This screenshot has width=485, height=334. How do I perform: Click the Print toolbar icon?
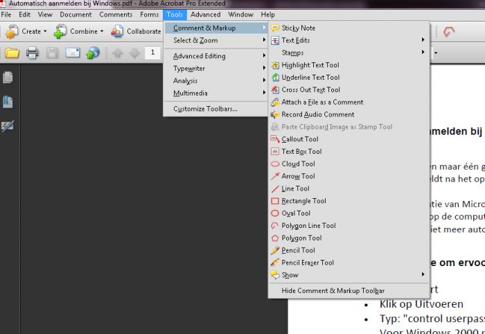pos(32,53)
